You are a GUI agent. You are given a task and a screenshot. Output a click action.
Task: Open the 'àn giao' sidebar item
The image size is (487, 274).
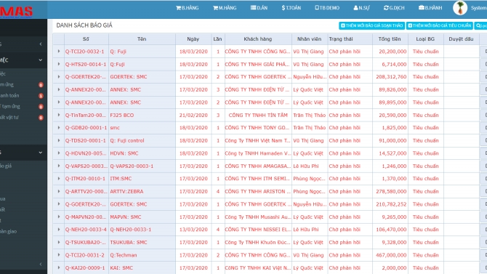click(9, 231)
